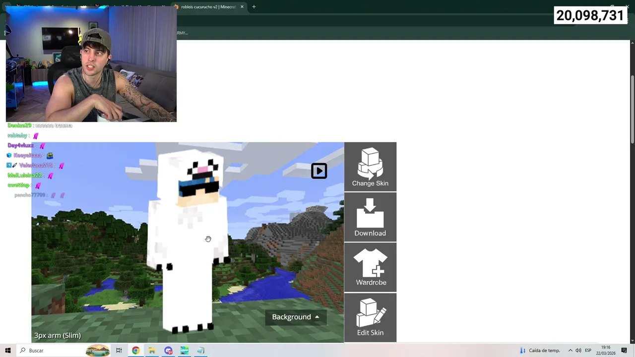Image resolution: width=635 pixels, height=357 pixels.
Task: Open Task View in the taskbar
Action: click(119, 351)
